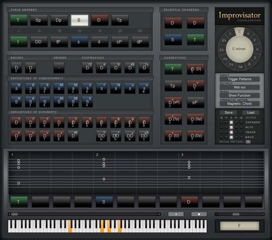Click the DD chord button in second row
Viewport: 272px width, 240px height.
click(39, 42)
